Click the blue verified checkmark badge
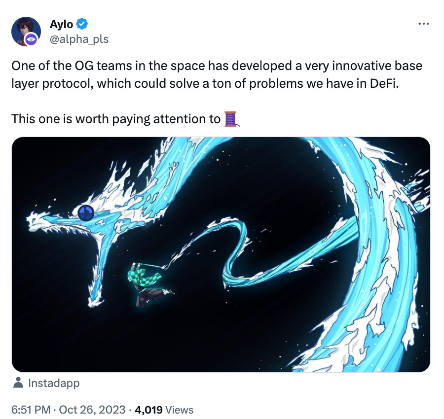The image size is (444, 419). click(x=82, y=24)
